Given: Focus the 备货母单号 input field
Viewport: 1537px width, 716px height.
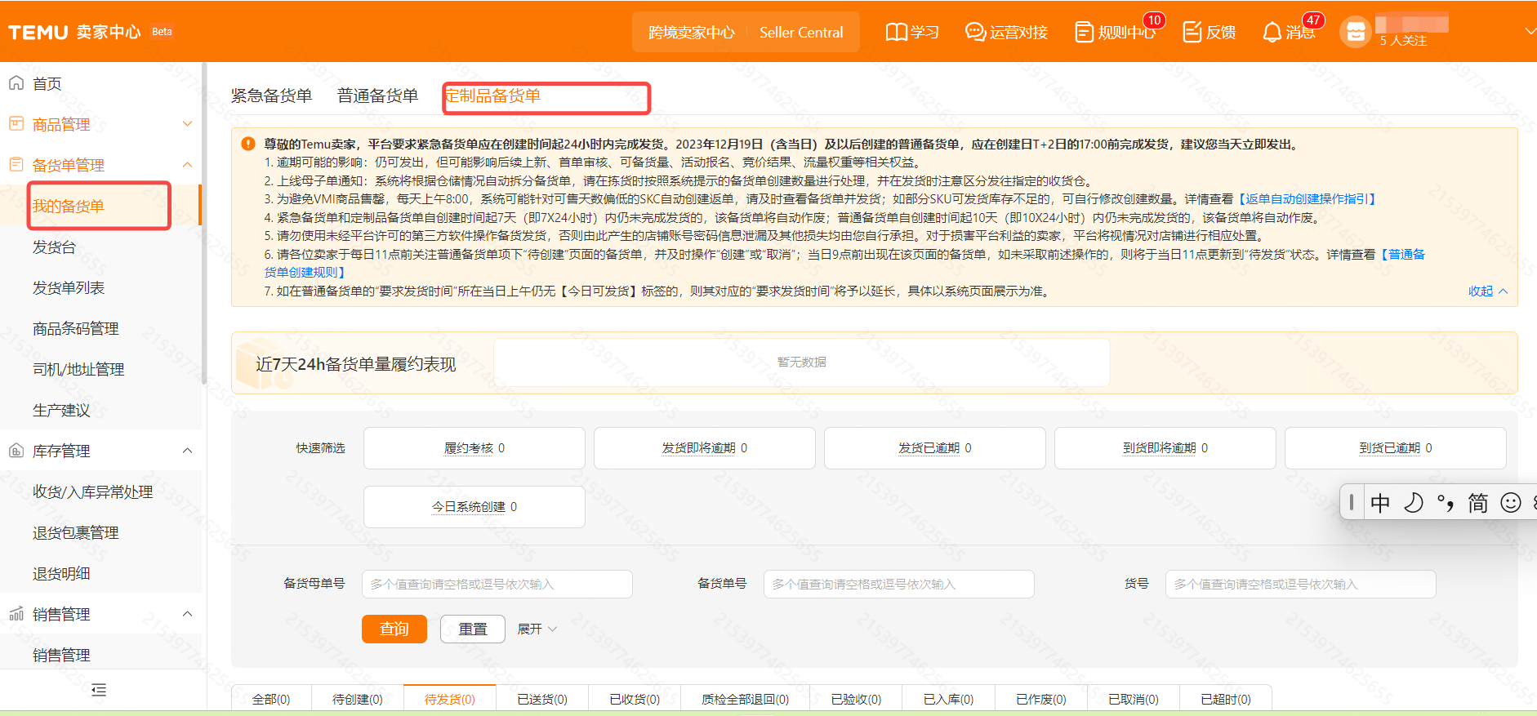Looking at the screenshot, I should 497,584.
